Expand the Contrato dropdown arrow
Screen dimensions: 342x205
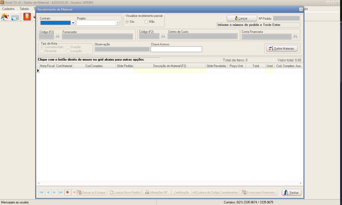point(73,23)
